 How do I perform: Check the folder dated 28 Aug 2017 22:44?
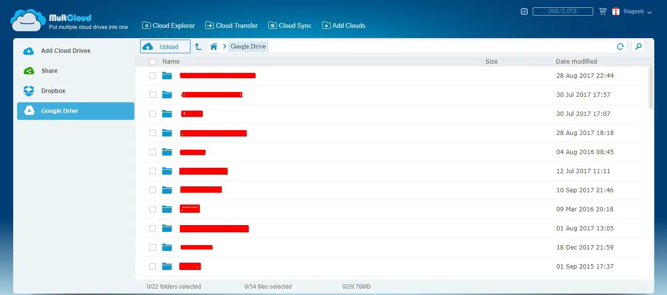coord(153,76)
